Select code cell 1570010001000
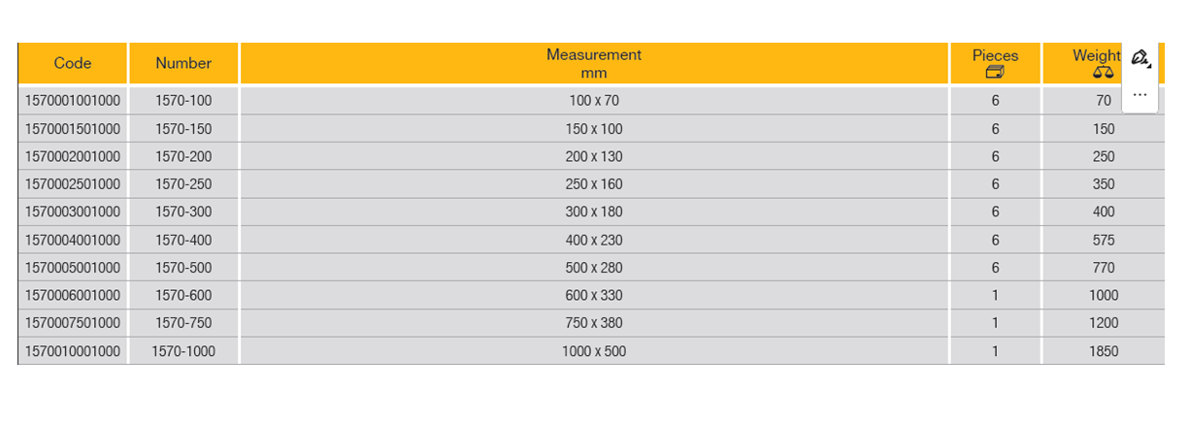 pos(73,351)
